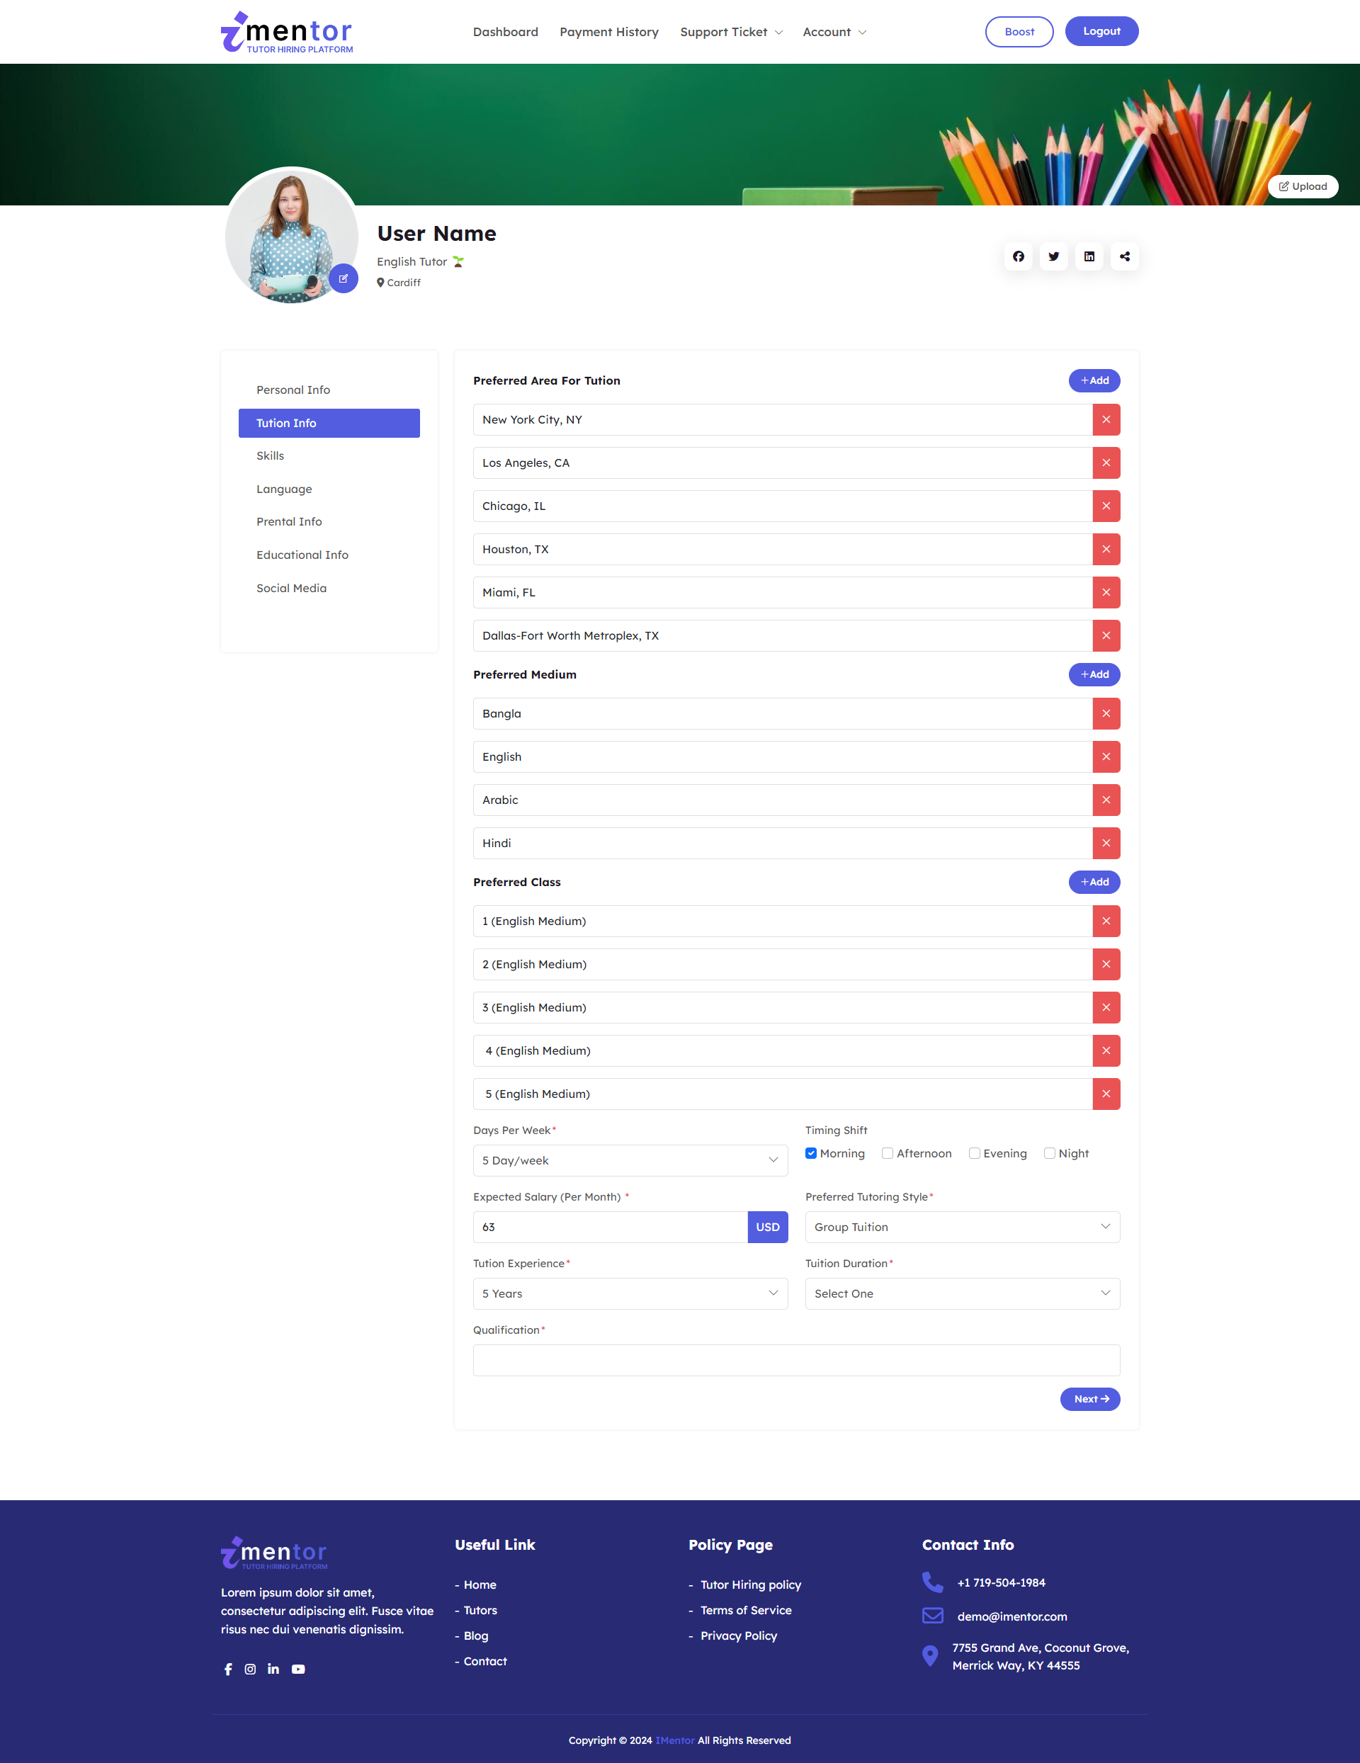Open the Instagram icon in the footer
This screenshot has width=1360, height=1763.
pyautogui.click(x=250, y=1669)
